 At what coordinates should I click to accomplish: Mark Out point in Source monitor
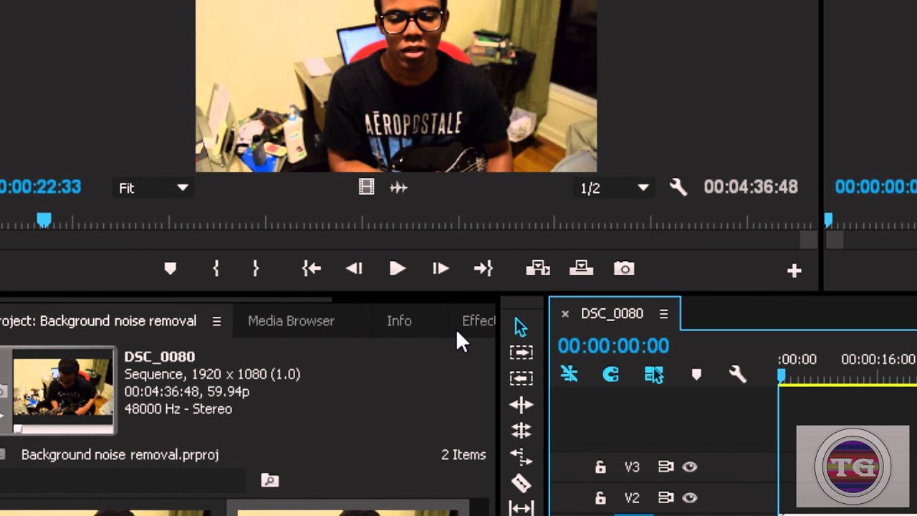[256, 269]
